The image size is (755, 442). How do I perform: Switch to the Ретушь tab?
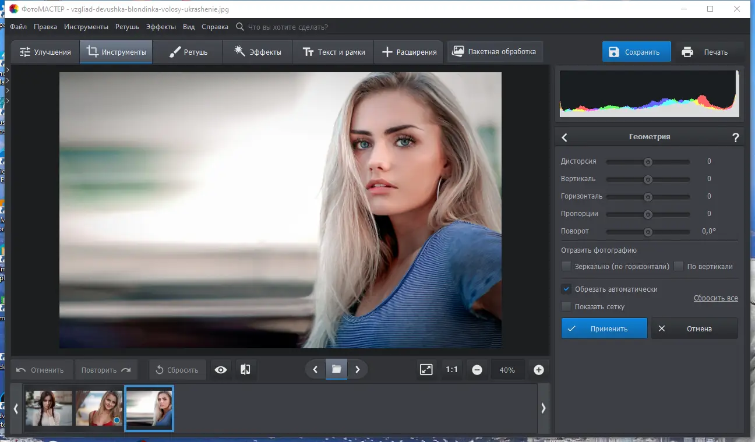click(x=188, y=52)
